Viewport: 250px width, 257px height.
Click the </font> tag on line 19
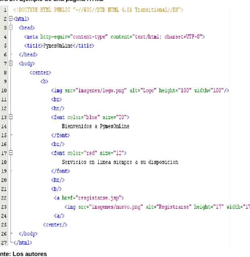tap(60, 171)
